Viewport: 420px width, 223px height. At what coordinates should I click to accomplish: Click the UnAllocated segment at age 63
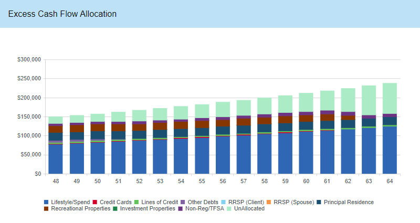[x=369, y=100]
